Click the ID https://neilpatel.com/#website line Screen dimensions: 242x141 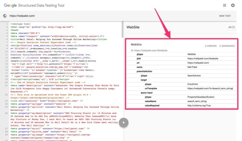click(x=149, y=50)
